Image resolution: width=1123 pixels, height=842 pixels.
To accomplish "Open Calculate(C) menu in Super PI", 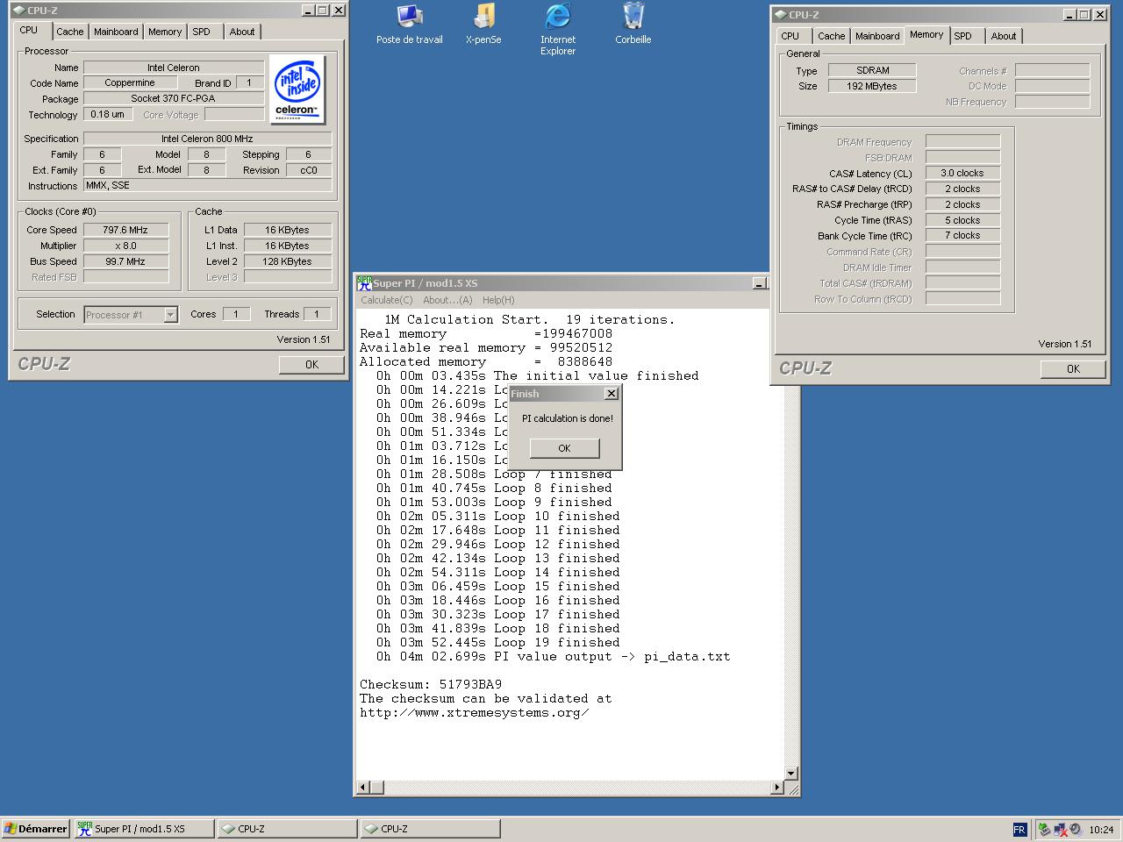I will tap(387, 300).
